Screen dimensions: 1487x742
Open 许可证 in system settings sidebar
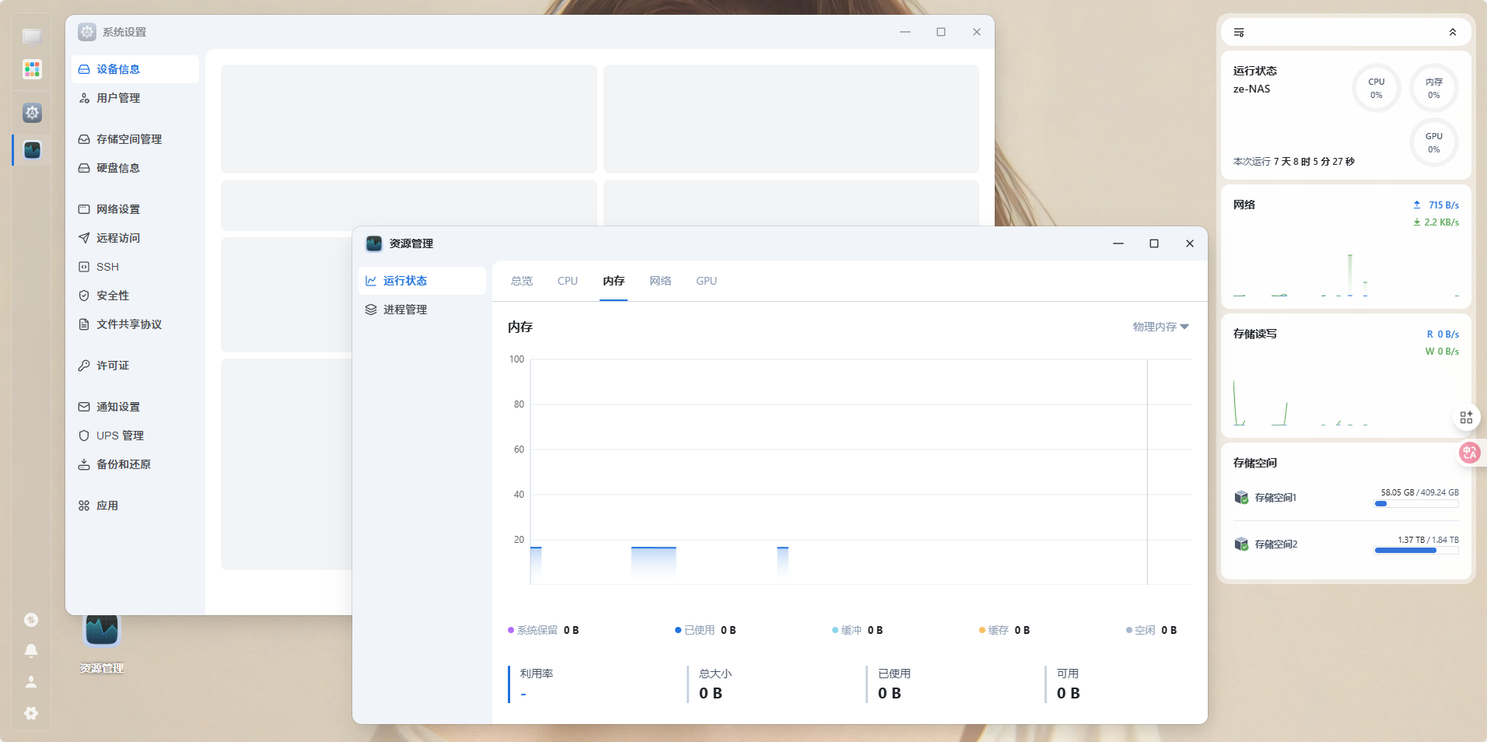[x=135, y=366]
